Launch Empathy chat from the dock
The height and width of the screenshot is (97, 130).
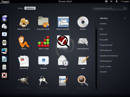point(4,34)
